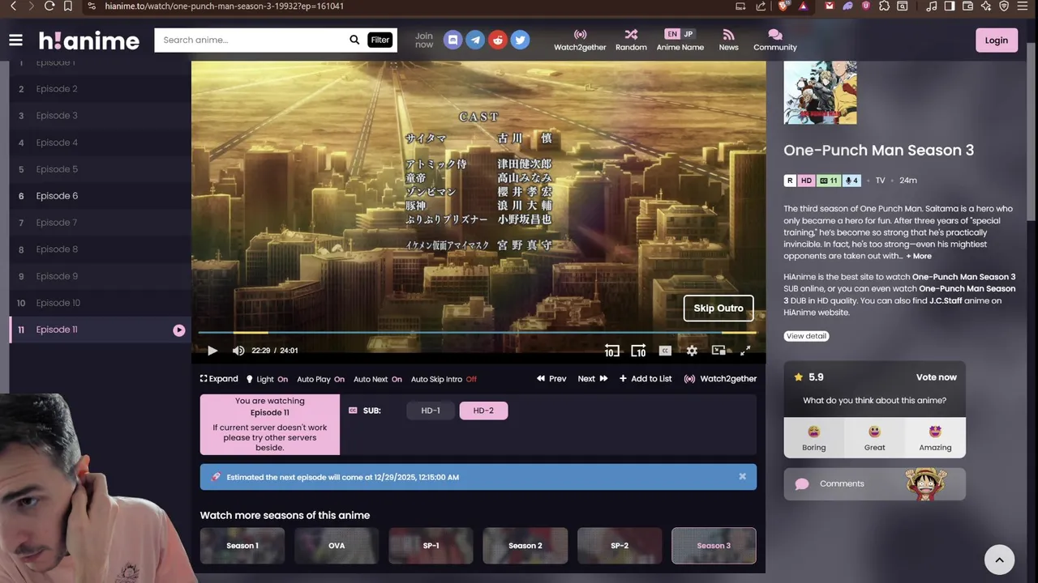This screenshot has height=583, width=1038.
Task: Switch anime name to EN
Action: [671, 34]
